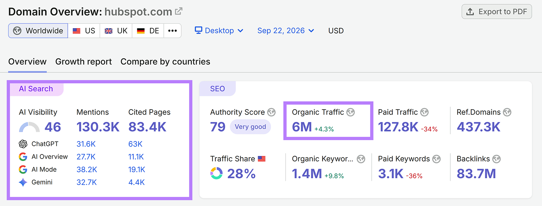Open ChatGPT cited pages value 63K

tap(135, 144)
